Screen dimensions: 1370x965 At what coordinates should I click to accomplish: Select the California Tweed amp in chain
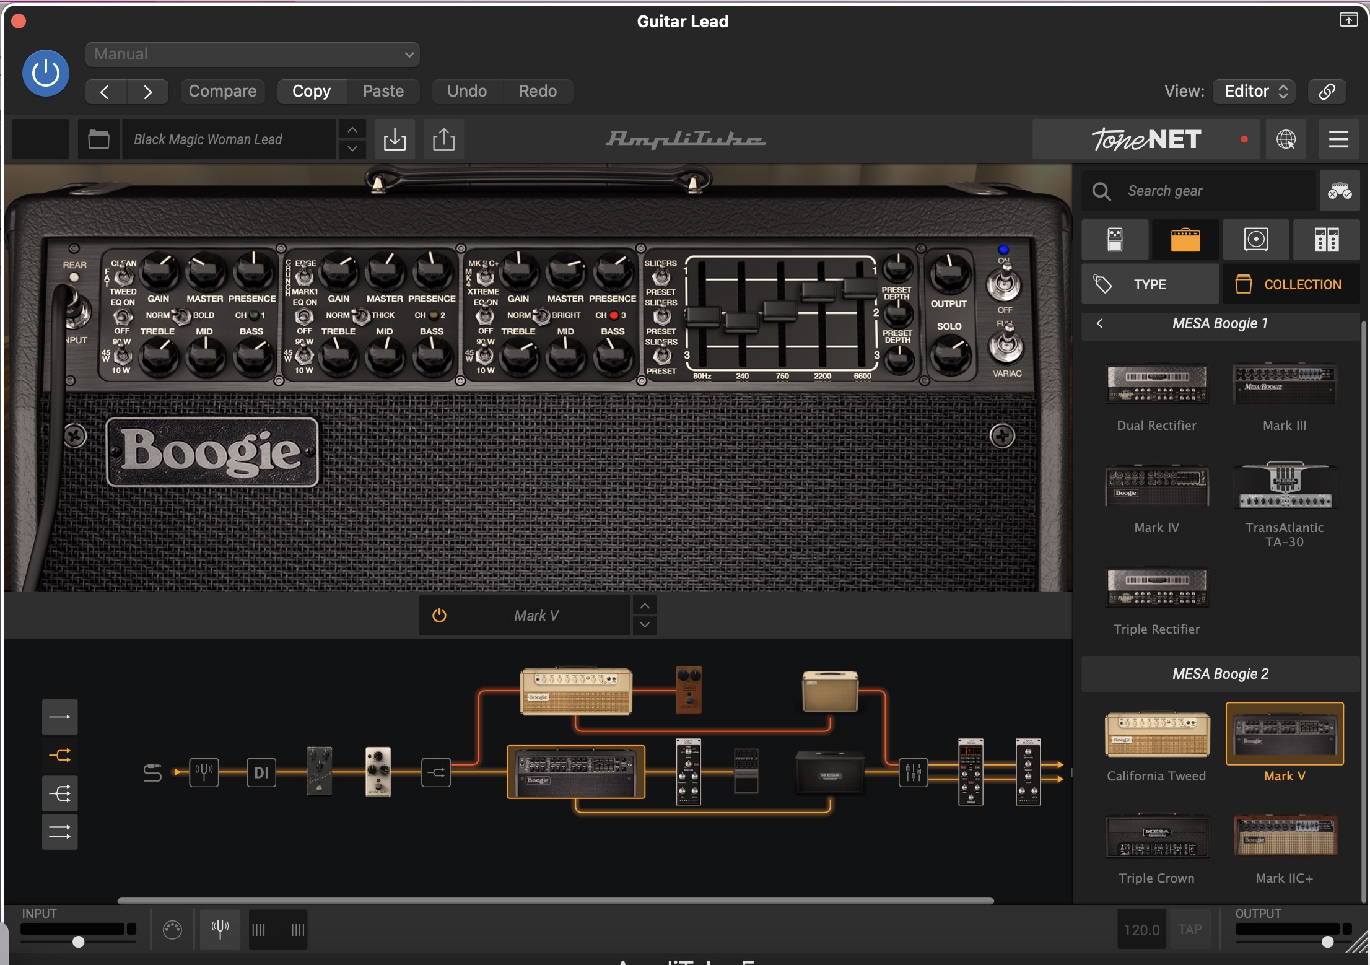pyautogui.click(x=576, y=691)
